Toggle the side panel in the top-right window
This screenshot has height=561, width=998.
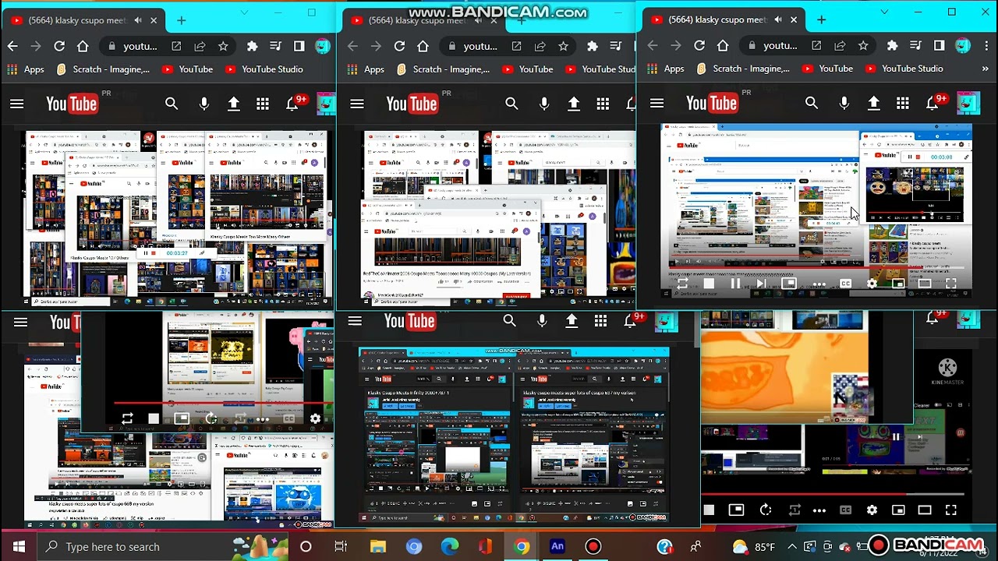click(939, 45)
